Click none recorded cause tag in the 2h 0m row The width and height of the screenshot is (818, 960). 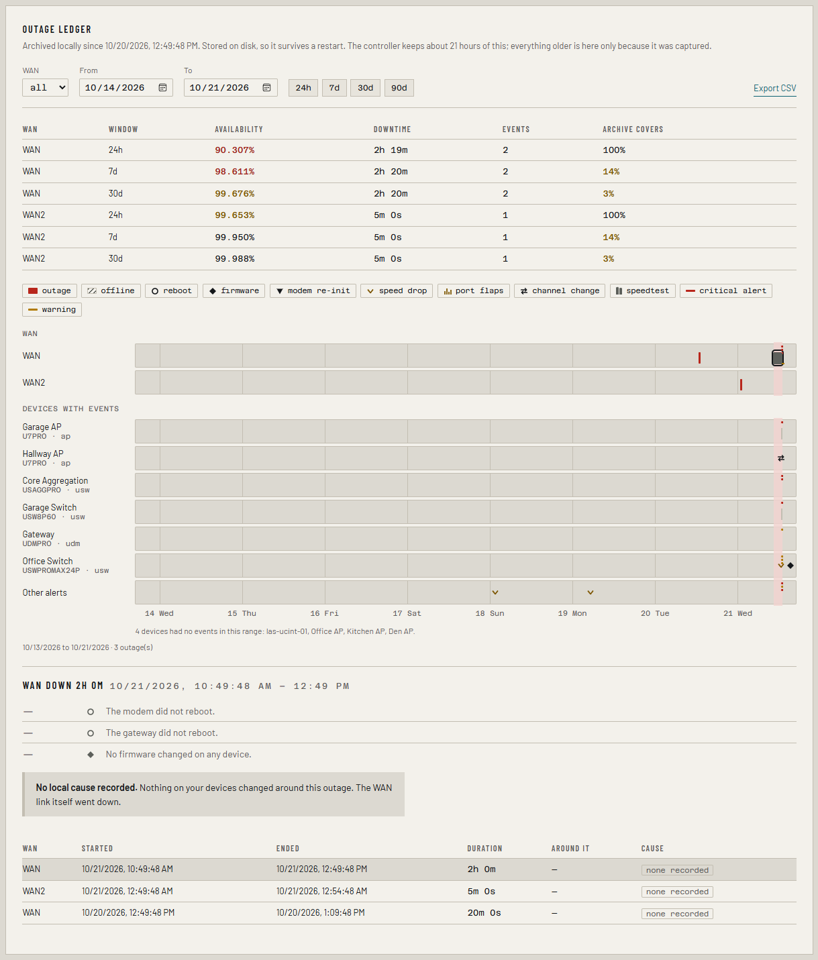pyautogui.click(x=677, y=870)
